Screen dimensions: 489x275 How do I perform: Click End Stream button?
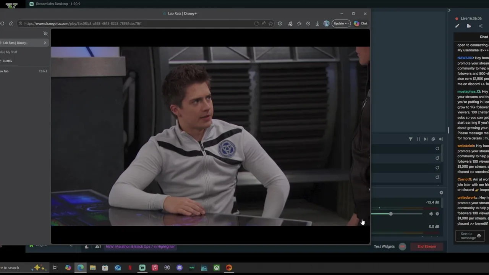pyautogui.click(x=426, y=246)
